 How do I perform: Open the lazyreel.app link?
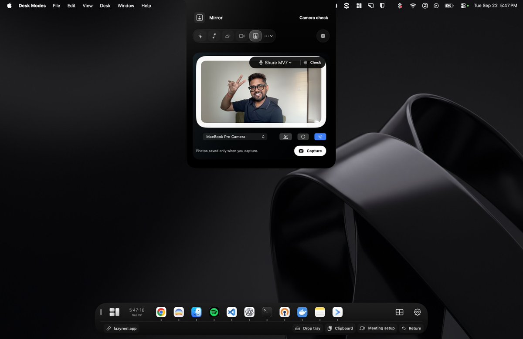(122, 329)
